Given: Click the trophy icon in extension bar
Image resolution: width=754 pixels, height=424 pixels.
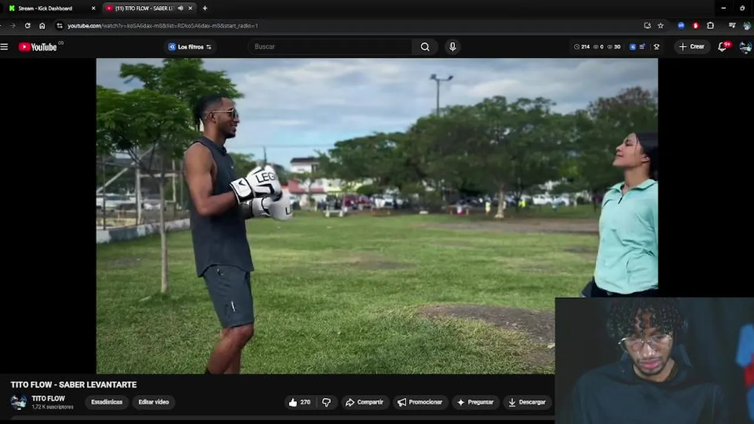Looking at the screenshot, I should tap(656, 47).
